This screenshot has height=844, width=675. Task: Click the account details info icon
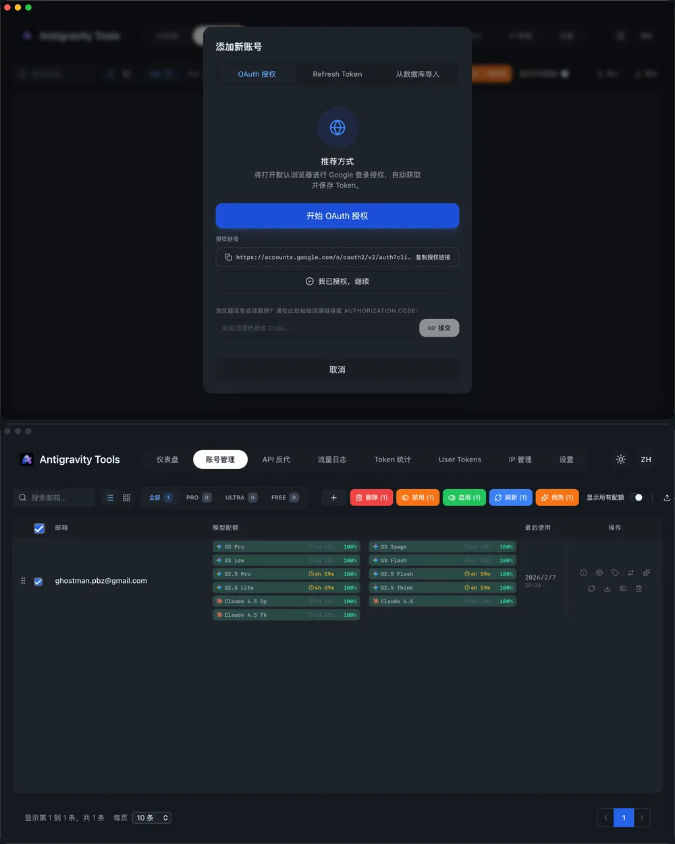(x=584, y=573)
